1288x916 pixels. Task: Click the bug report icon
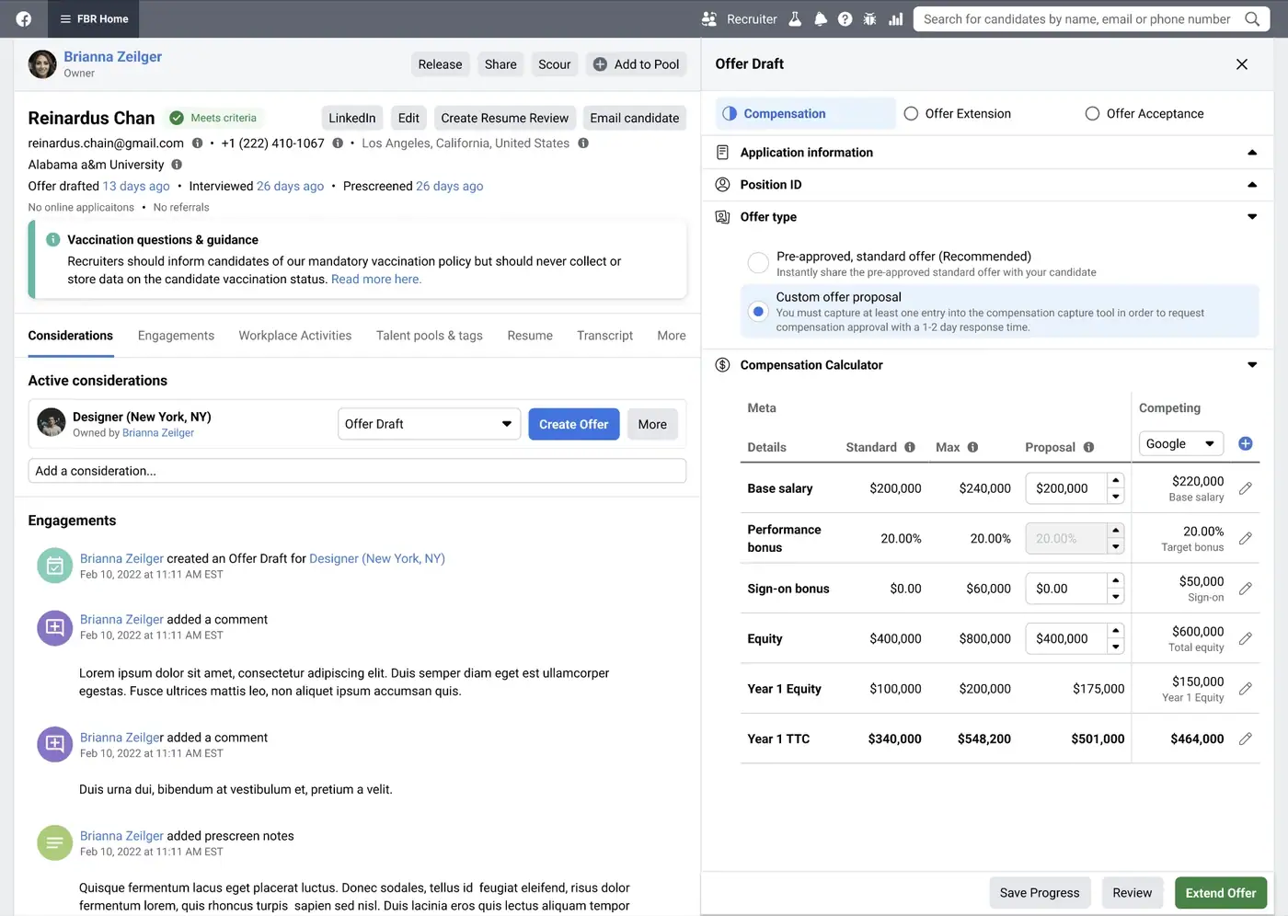tap(869, 18)
